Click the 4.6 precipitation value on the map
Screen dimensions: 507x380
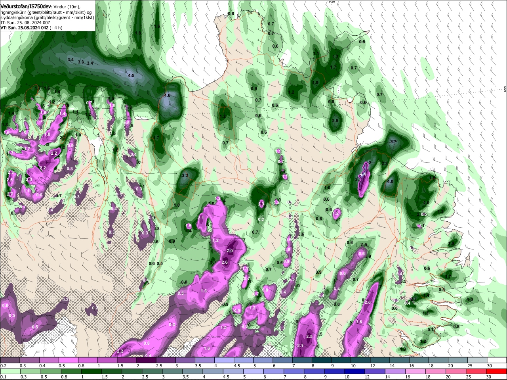pyautogui.click(x=167, y=95)
